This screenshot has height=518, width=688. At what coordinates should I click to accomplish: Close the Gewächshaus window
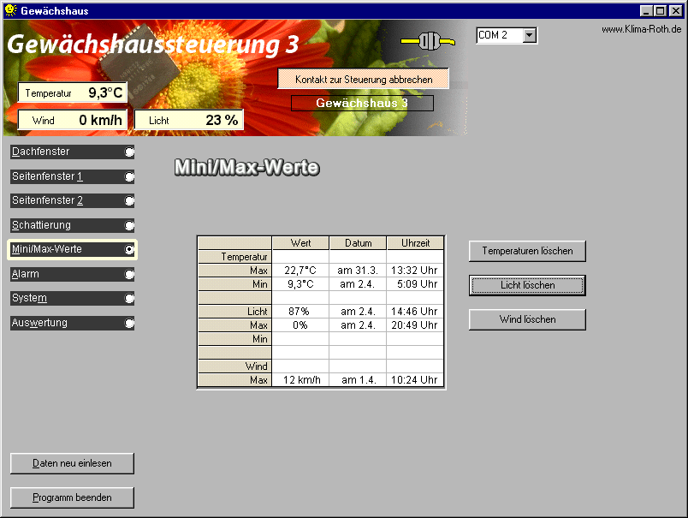pos(675,10)
